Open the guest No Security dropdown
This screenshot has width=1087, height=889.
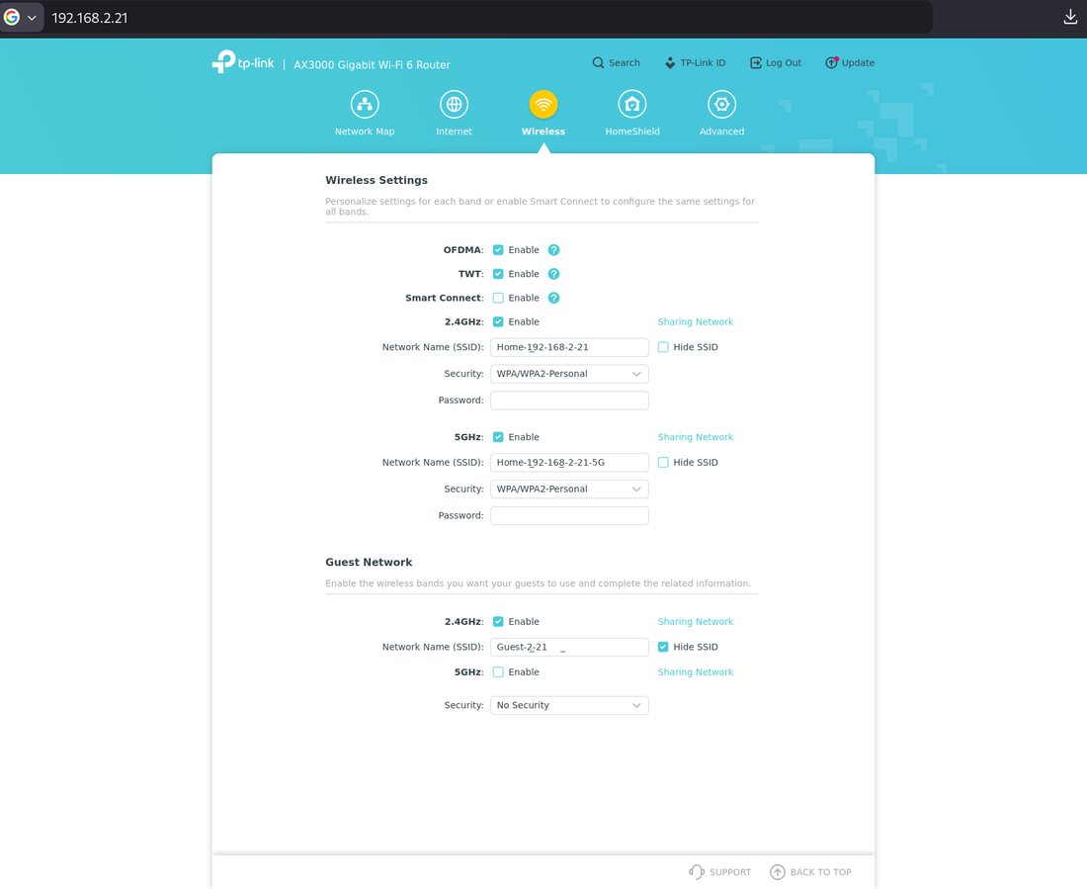[x=569, y=705]
